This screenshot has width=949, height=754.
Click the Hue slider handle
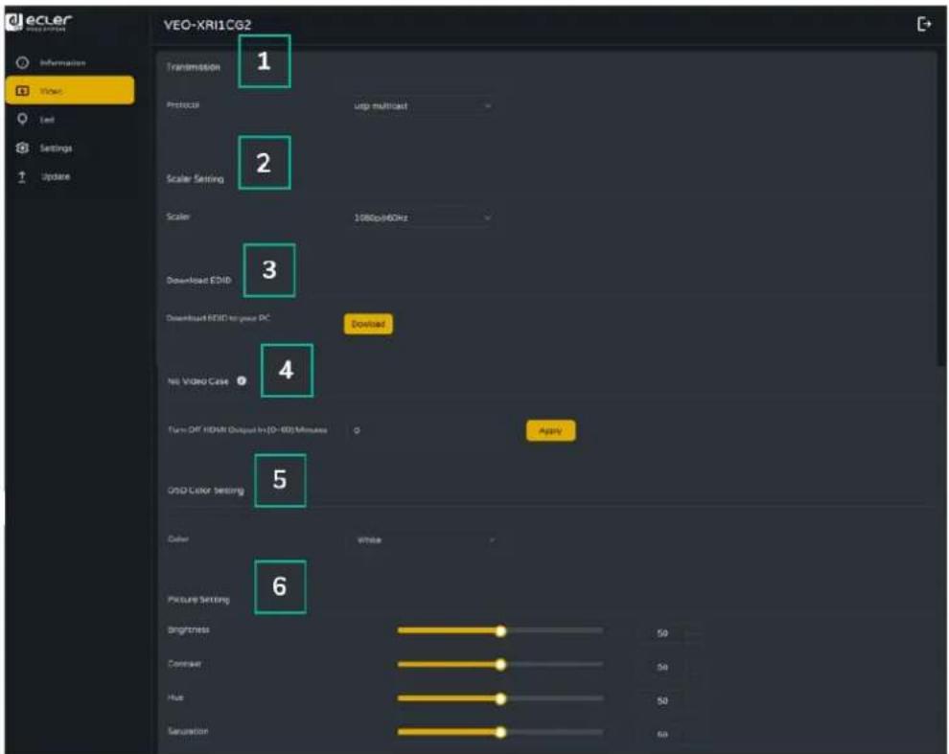(x=500, y=699)
